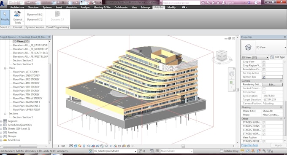Screen dimensions: 287x155
Task: Collapse the Camera properties group
Action: point(281,81)
